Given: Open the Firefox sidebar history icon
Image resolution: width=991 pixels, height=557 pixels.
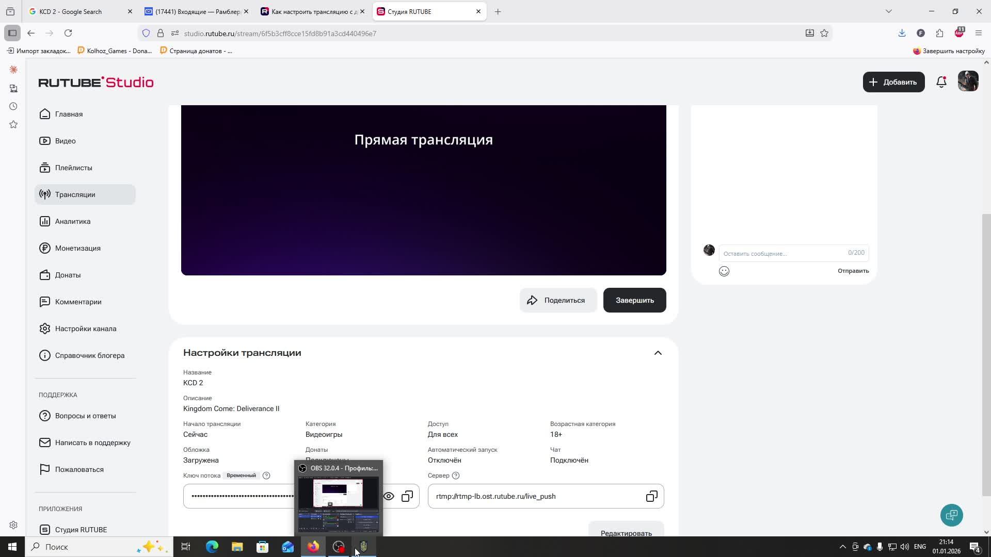Looking at the screenshot, I should 13,107.
